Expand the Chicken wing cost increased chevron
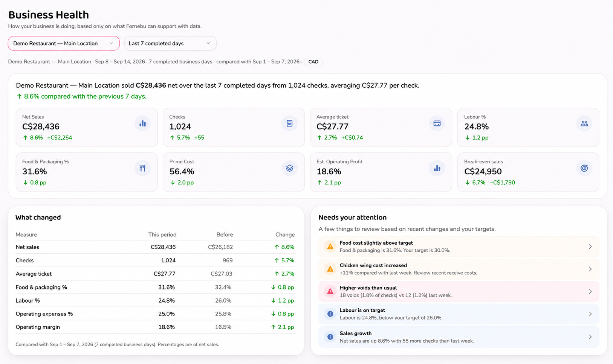Screen dimensions: 613x364 tap(590, 269)
